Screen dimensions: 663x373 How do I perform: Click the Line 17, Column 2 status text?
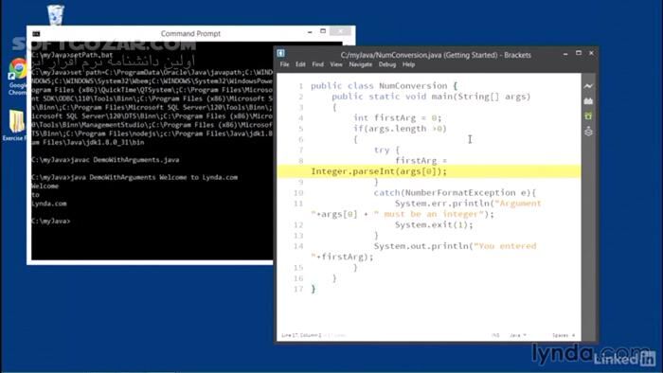click(301, 335)
